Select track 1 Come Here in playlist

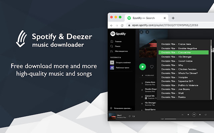tap(149, 83)
